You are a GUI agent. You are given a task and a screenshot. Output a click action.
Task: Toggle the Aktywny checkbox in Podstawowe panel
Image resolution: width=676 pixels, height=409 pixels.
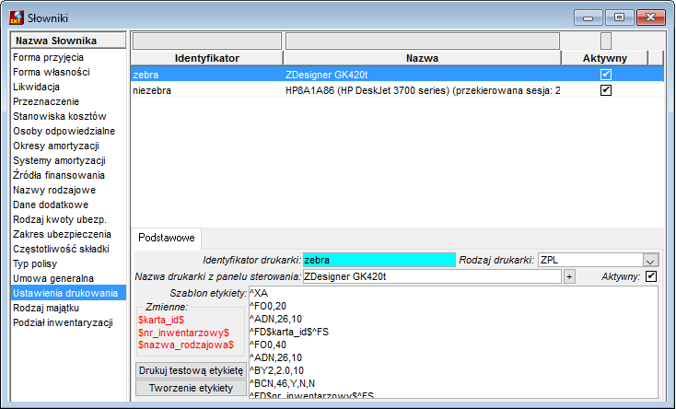coord(651,276)
